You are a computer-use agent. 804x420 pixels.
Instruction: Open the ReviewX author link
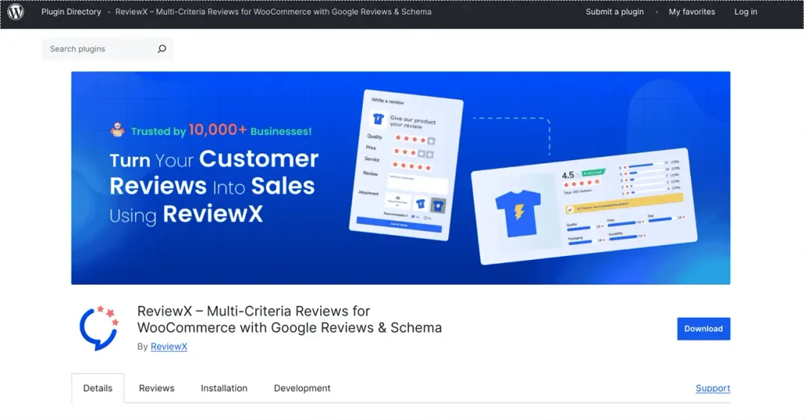point(169,347)
